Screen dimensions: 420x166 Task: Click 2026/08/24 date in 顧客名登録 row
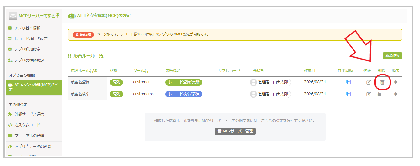point(315,82)
